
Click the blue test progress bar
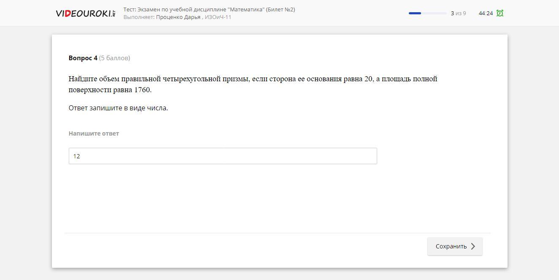coord(427,13)
